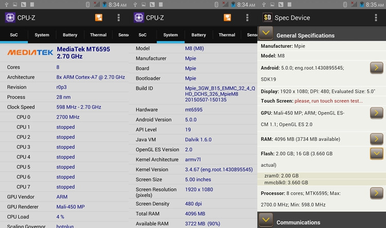This screenshot has width=386, height=228.
Task: Open the RAM details arrow
Action: pos(376,138)
